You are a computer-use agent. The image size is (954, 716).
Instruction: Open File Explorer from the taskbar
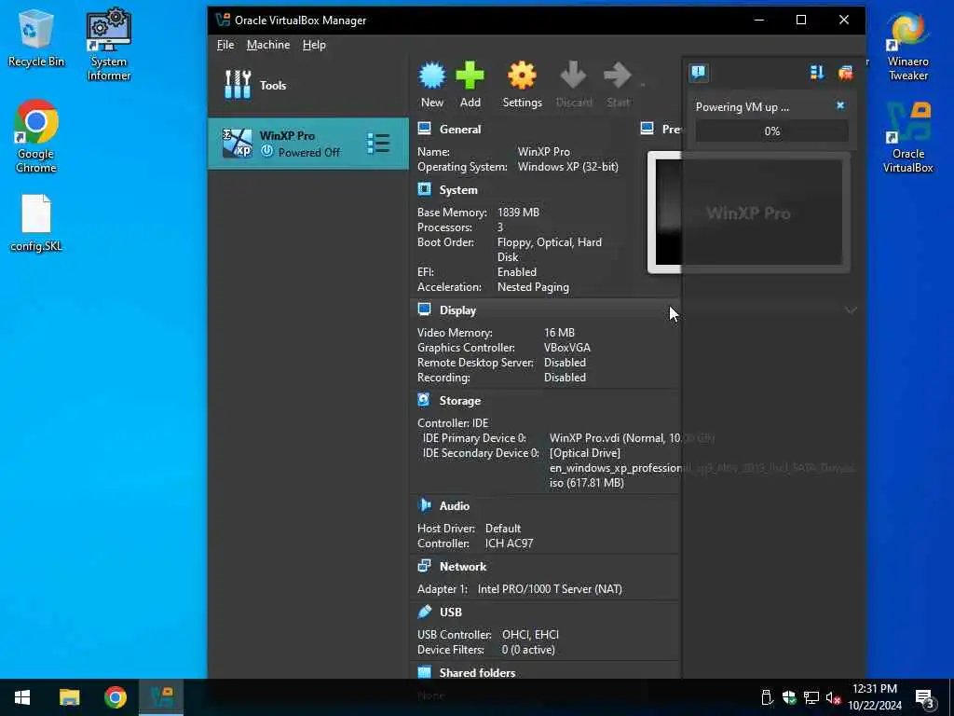69,697
